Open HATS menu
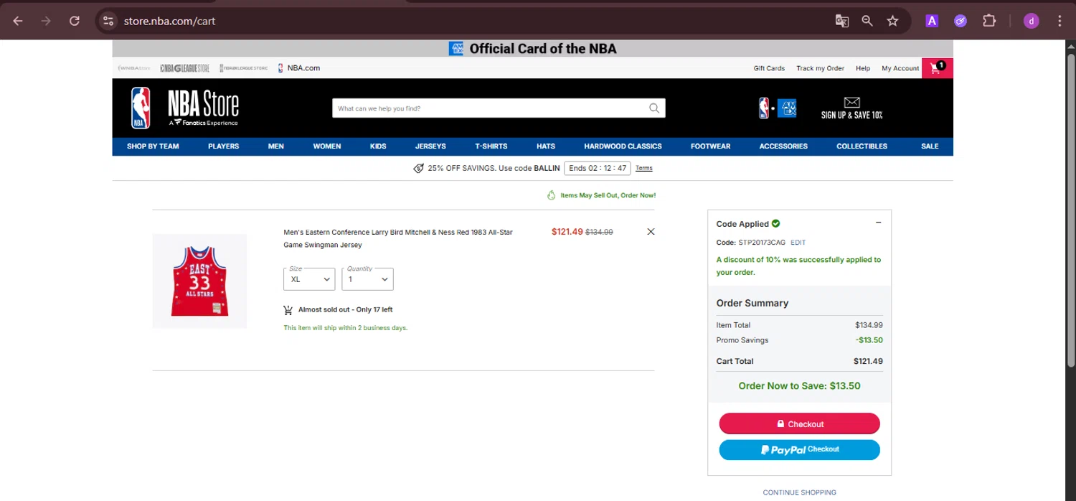The width and height of the screenshot is (1076, 501). [x=546, y=146]
